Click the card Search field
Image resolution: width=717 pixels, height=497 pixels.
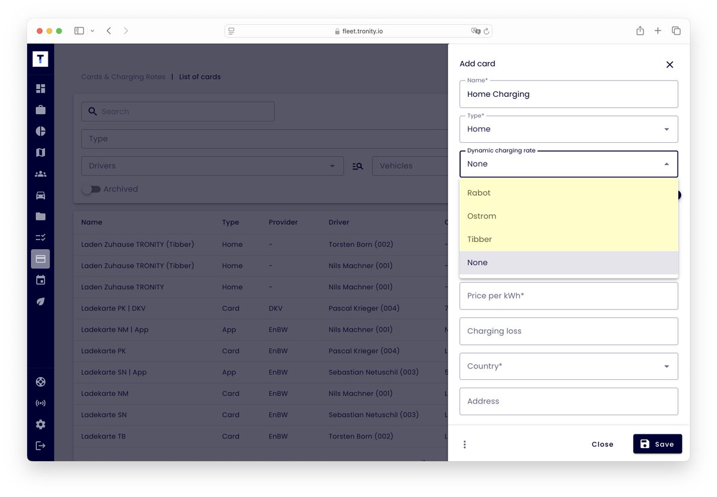click(x=178, y=111)
